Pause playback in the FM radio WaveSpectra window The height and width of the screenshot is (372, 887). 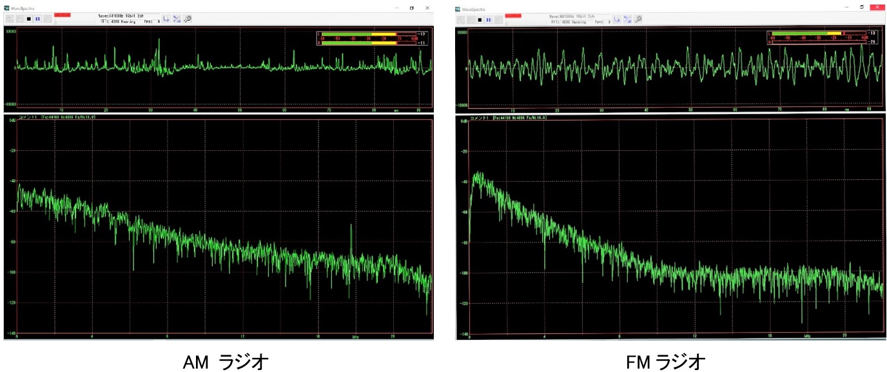[x=489, y=20]
